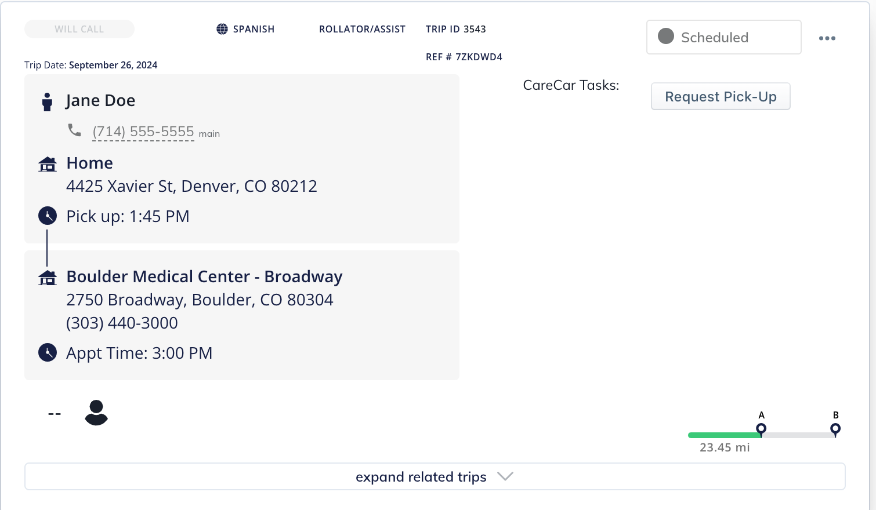Toggle the WILL CALL pill
The width and height of the screenshot is (876, 510).
click(x=79, y=29)
